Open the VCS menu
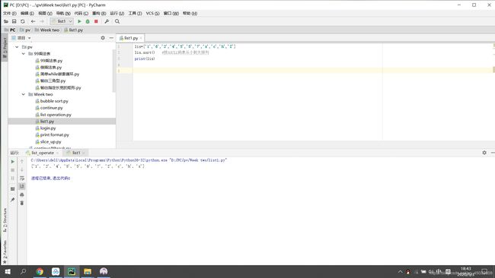Viewport: 495px width, 278px height. click(x=152, y=13)
